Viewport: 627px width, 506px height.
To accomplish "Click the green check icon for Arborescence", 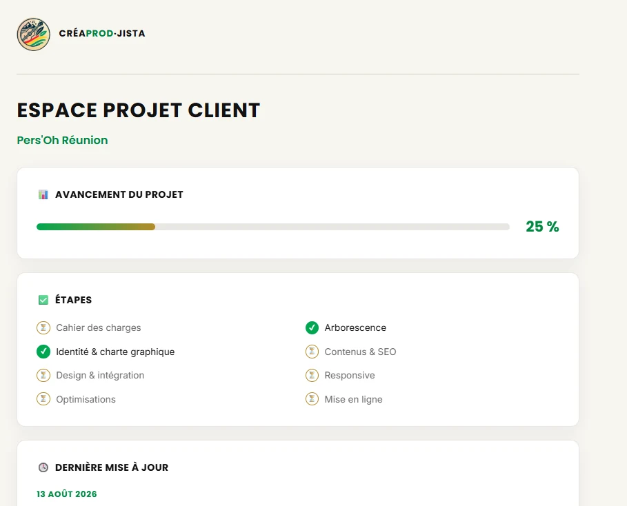I will [312, 327].
